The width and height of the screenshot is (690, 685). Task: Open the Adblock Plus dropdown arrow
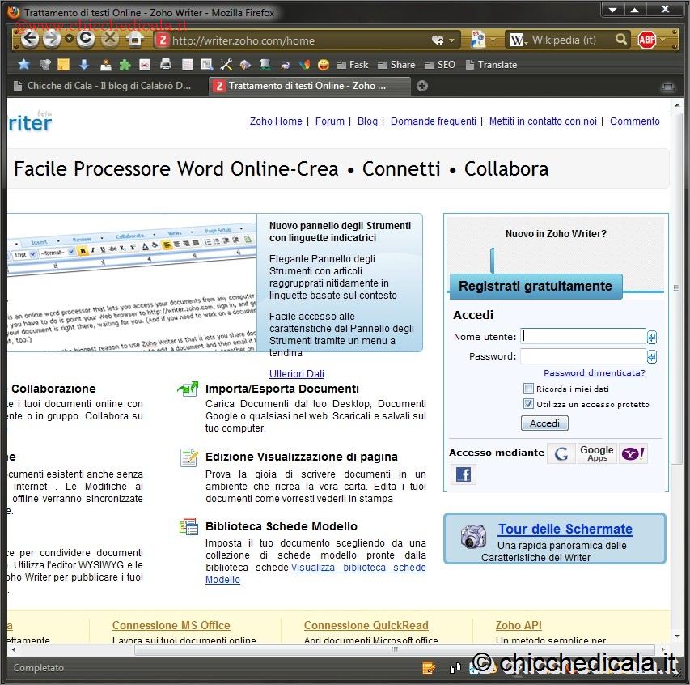click(x=664, y=40)
